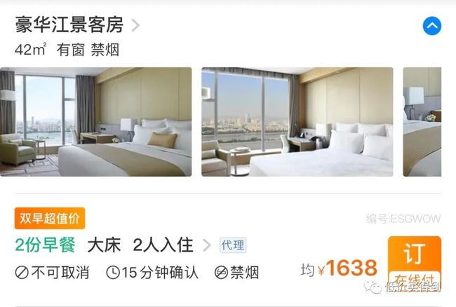Tap the orange 订 booking button
This screenshot has width=456, height=307.
coord(415,254)
